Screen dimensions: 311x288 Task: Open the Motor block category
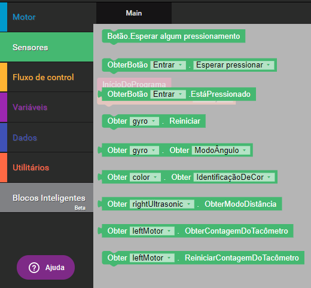click(x=47, y=17)
